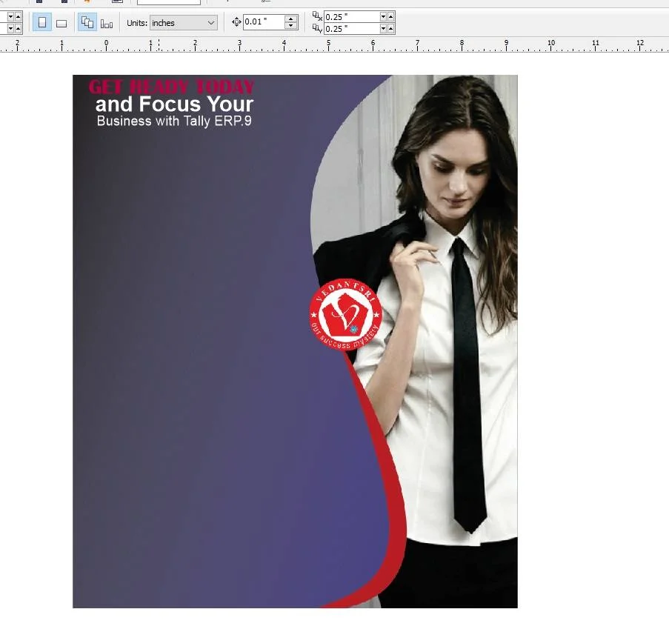The image size is (669, 629).
Task: Click duplicate distance X 0.25 field
Action: 352,16
